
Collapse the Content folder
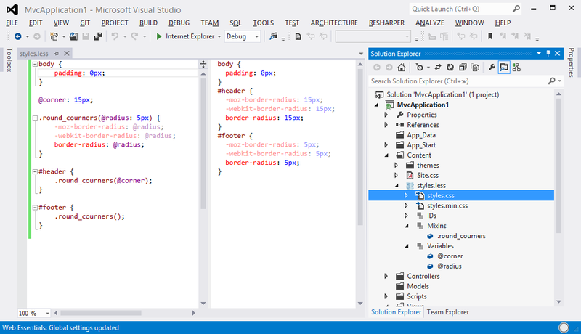click(386, 155)
